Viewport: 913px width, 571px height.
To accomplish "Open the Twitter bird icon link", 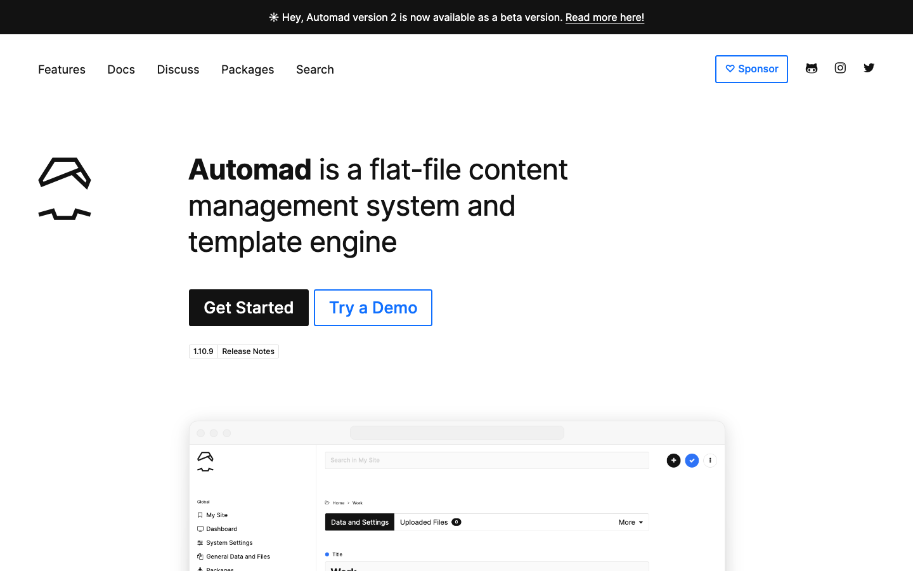I will tap(869, 68).
